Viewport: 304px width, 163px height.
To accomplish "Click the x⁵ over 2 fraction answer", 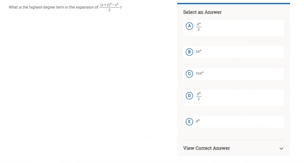I will 198,96.
